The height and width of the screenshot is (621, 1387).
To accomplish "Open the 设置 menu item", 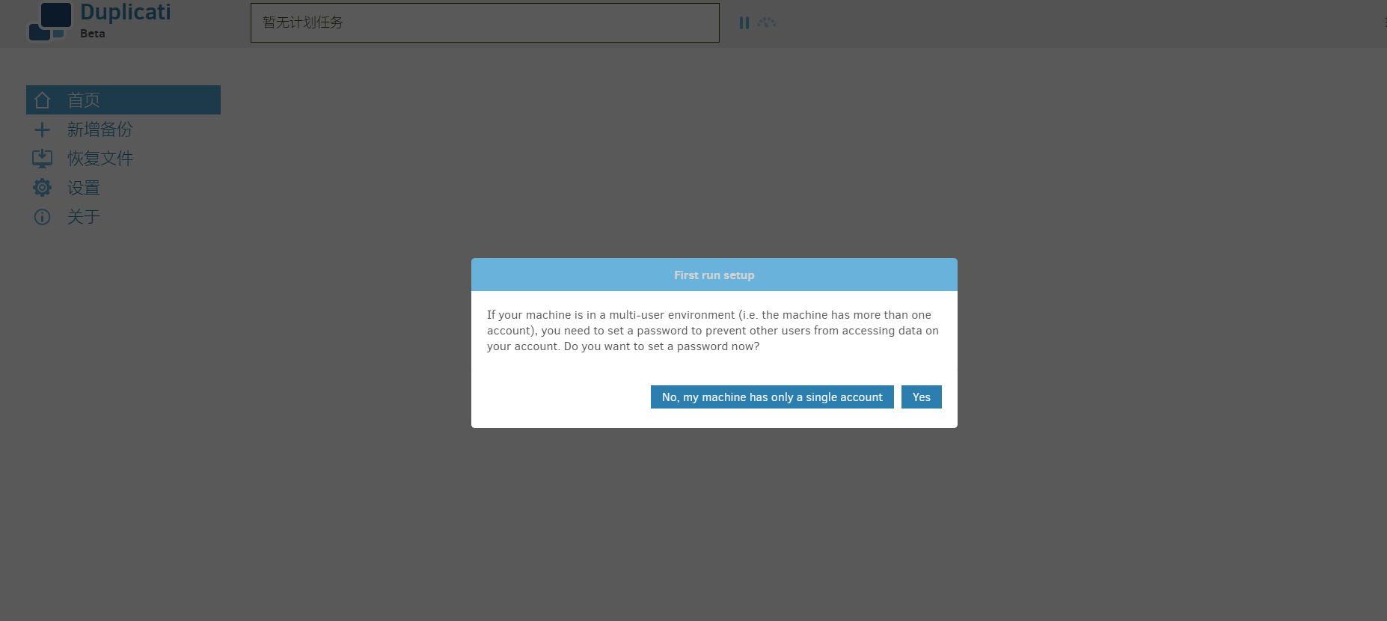I will pyautogui.click(x=84, y=188).
